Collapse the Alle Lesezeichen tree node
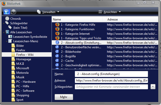Viewport: 161px width, 105px height. point(4,32)
